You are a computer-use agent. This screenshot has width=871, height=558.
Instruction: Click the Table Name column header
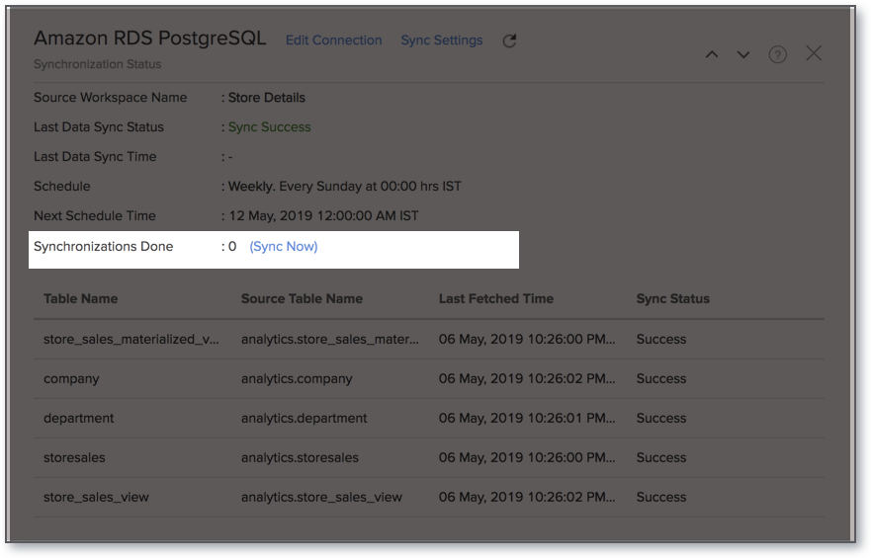tap(80, 298)
